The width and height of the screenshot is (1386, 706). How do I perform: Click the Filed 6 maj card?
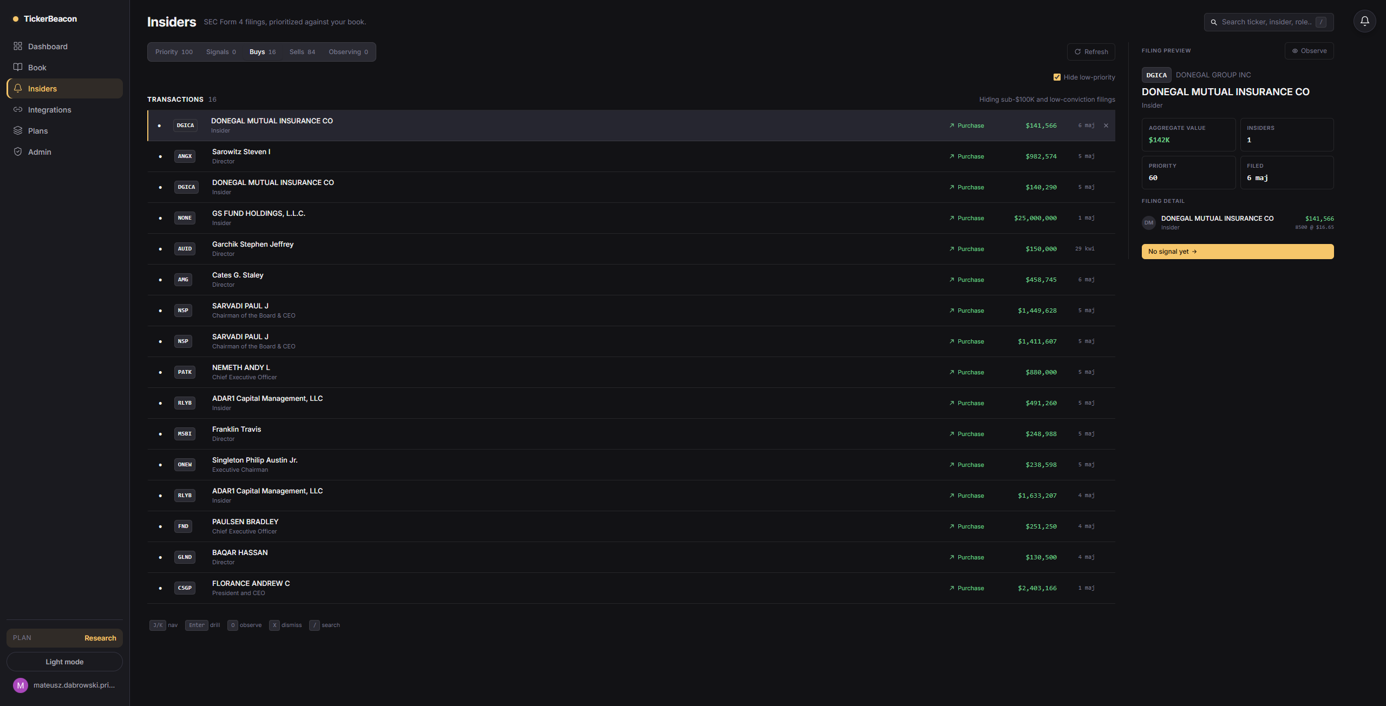point(1287,173)
